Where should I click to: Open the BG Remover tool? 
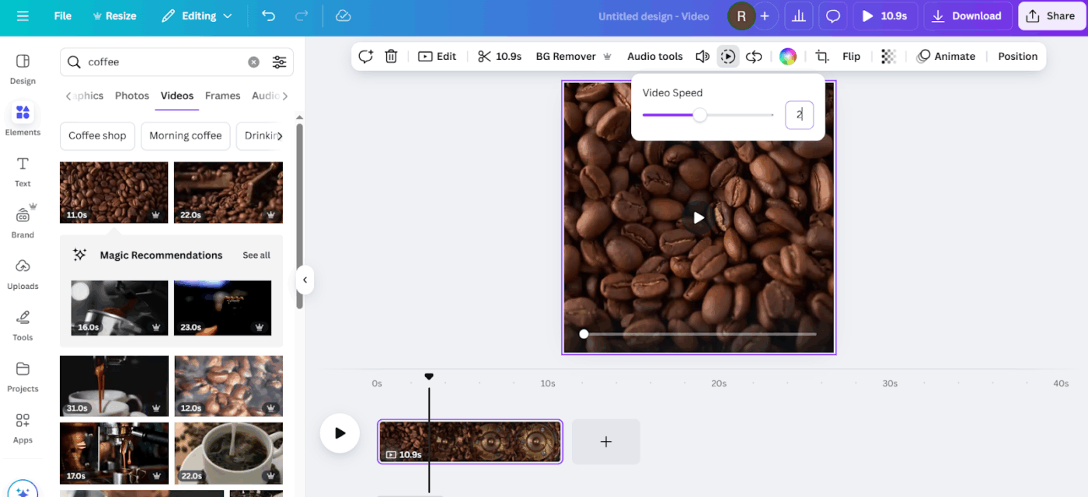pos(567,56)
